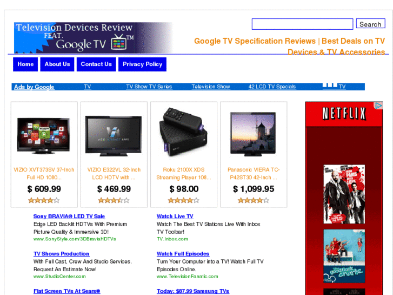Open the Television Show ad link
This screenshot has height=295, width=393.
click(211, 87)
